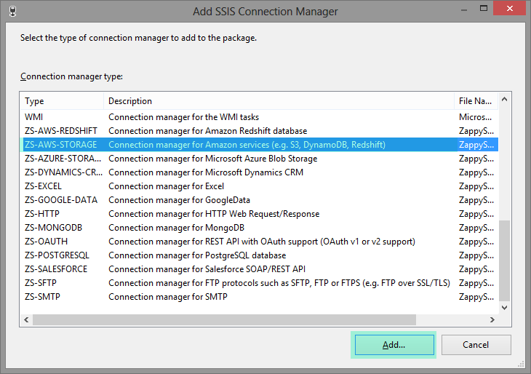The height and width of the screenshot is (374, 531).
Task: Click description 'Connection manager for MongoDB'
Action: click(177, 228)
